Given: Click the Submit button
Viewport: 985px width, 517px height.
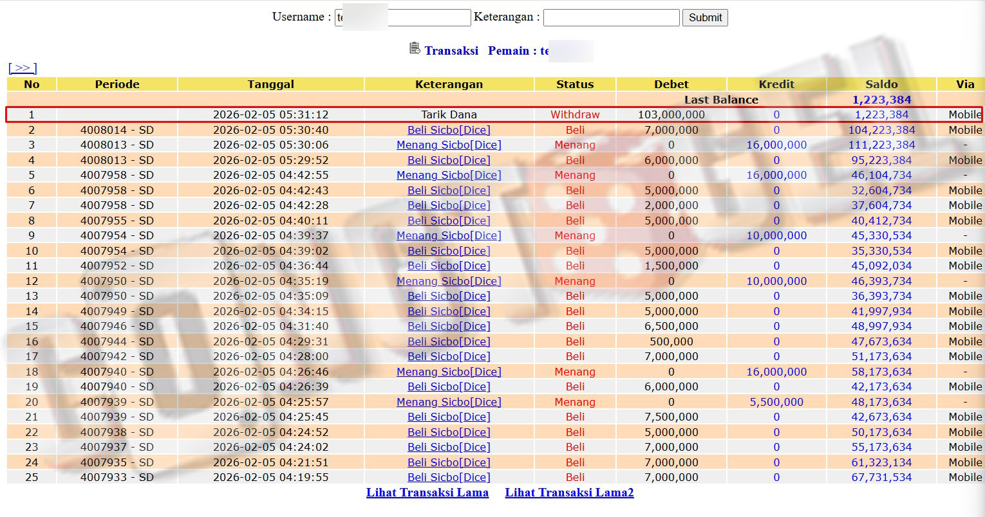Looking at the screenshot, I should pos(705,17).
